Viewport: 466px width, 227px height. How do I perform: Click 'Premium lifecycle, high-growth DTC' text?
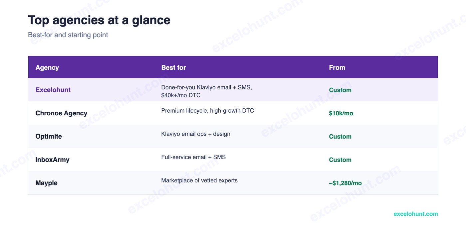click(x=207, y=111)
